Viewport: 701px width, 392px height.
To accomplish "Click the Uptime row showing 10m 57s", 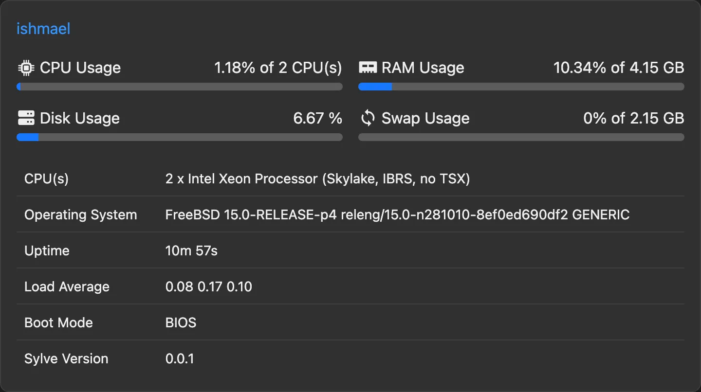I will click(x=191, y=250).
